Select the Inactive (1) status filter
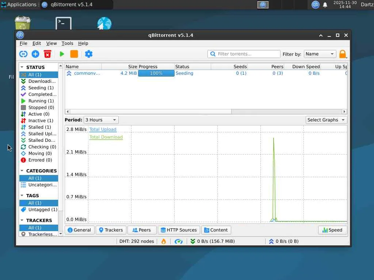Image resolution: width=374 pixels, height=280 pixels. 39,120
